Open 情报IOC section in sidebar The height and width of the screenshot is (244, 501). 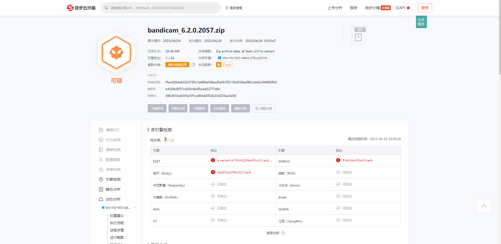tap(113, 130)
